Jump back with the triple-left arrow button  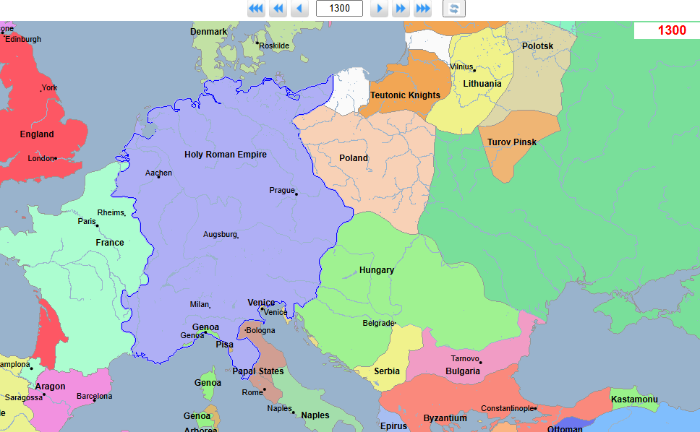click(x=256, y=9)
